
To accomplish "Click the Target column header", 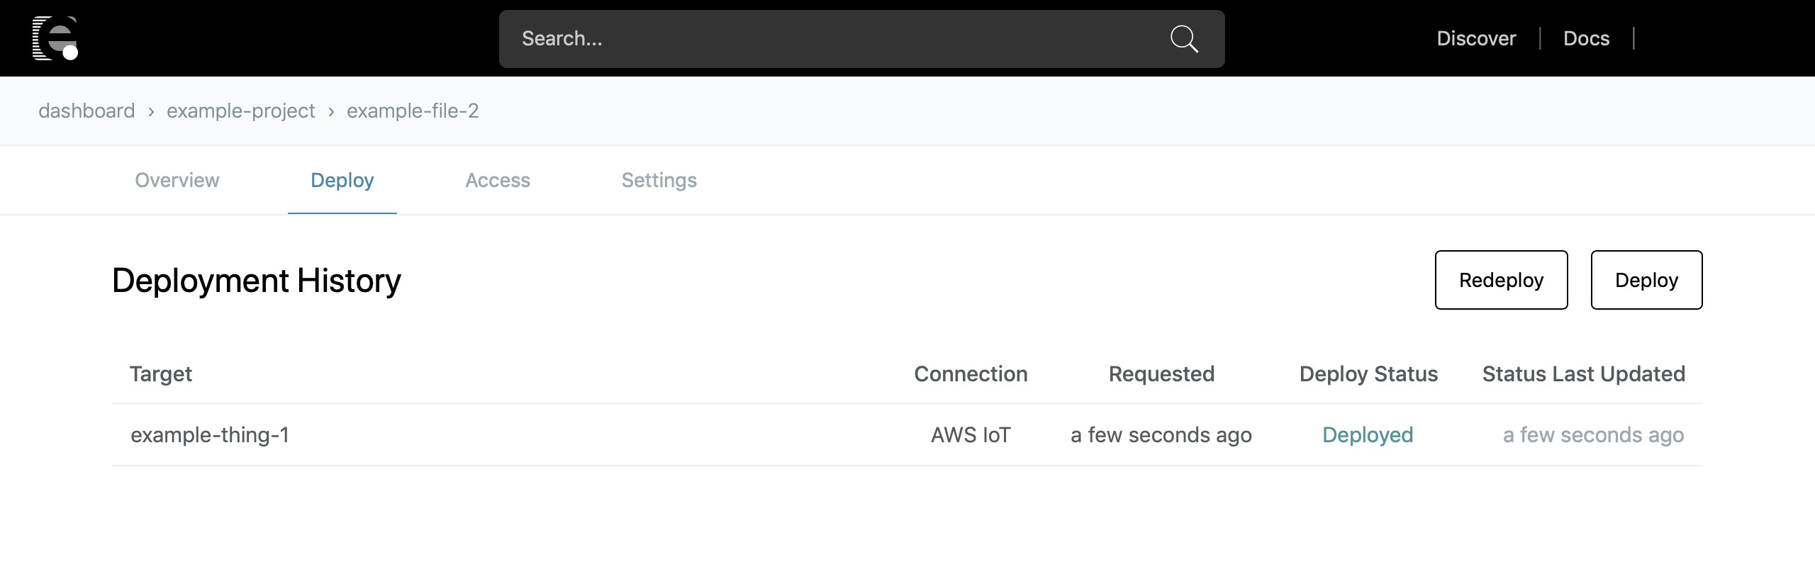I will [x=161, y=374].
